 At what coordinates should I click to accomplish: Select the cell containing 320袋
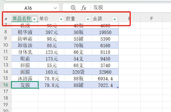78,72
